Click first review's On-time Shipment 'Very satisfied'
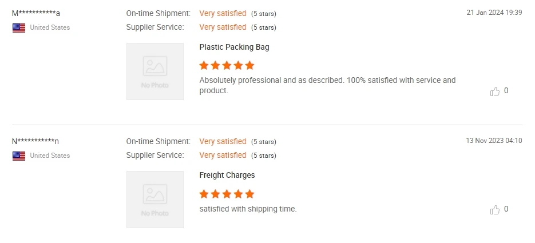The image size is (535, 243). (223, 13)
